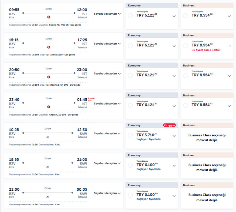Image resolution: width=236 pixels, height=212 pixels.
Task: Click 'başlayan fiyatlarla' on 18:55 flight
Action: (149, 169)
